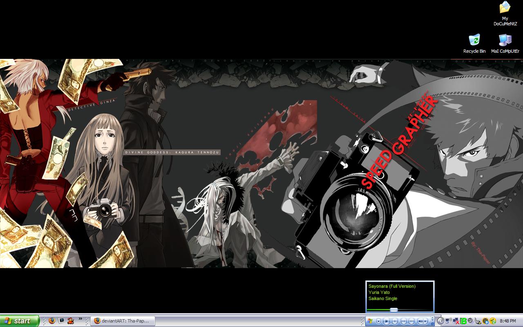This screenshot has height=327, width=523.
Task: Click the green B tray icon
Action: click(463, 321)
